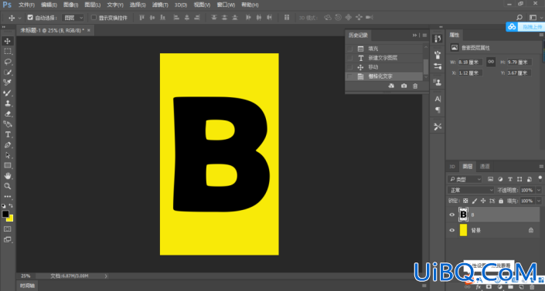This screenshot has width=545, height=291.
Task: Hide the B layer eye icon
Action: 452,215
